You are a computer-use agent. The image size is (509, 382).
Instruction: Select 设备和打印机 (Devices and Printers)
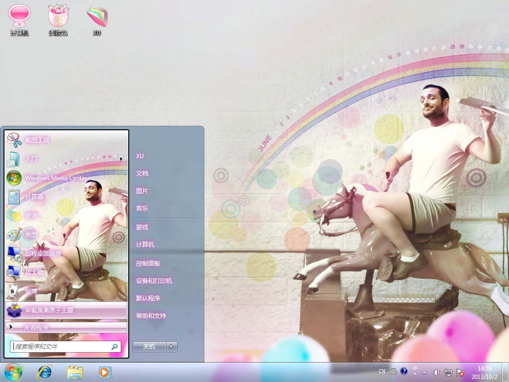154,281
